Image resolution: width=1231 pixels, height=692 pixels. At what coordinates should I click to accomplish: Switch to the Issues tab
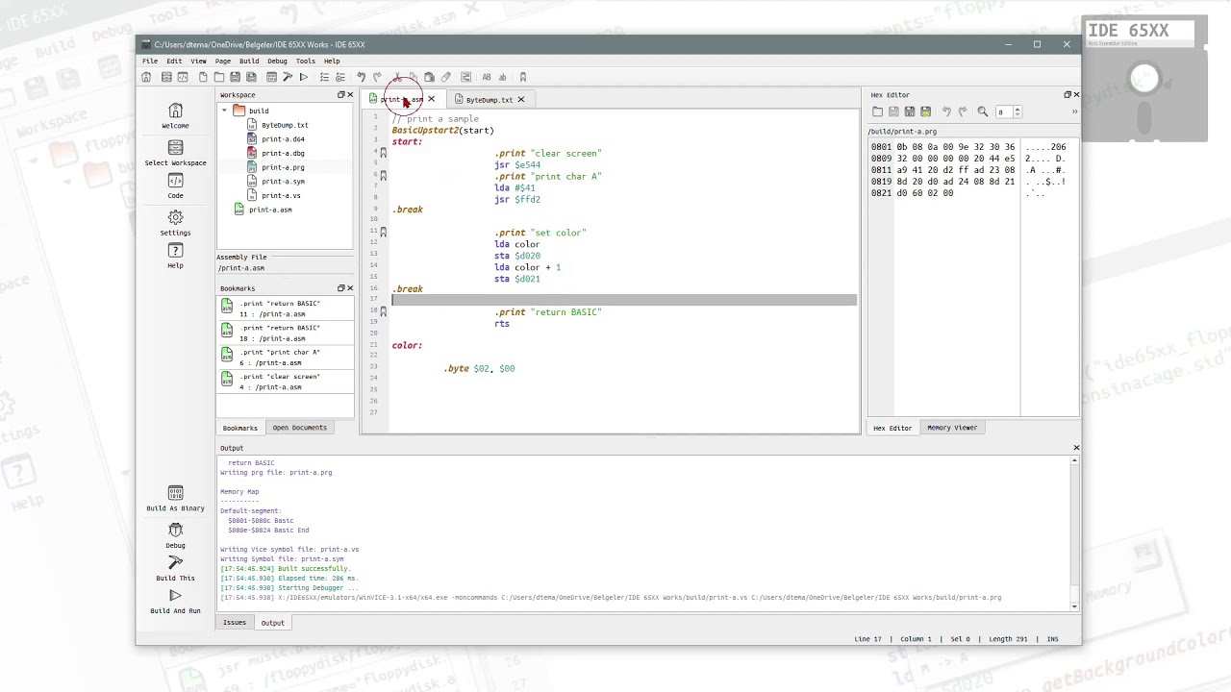tap(235, 623)
